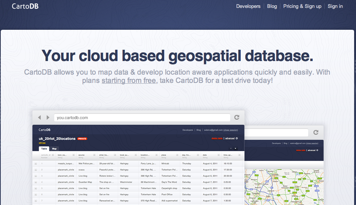Open Blog in the top navigation
The width and height of the screenshot is (356, 205).
pyautogui.click(x=272, y=6)
